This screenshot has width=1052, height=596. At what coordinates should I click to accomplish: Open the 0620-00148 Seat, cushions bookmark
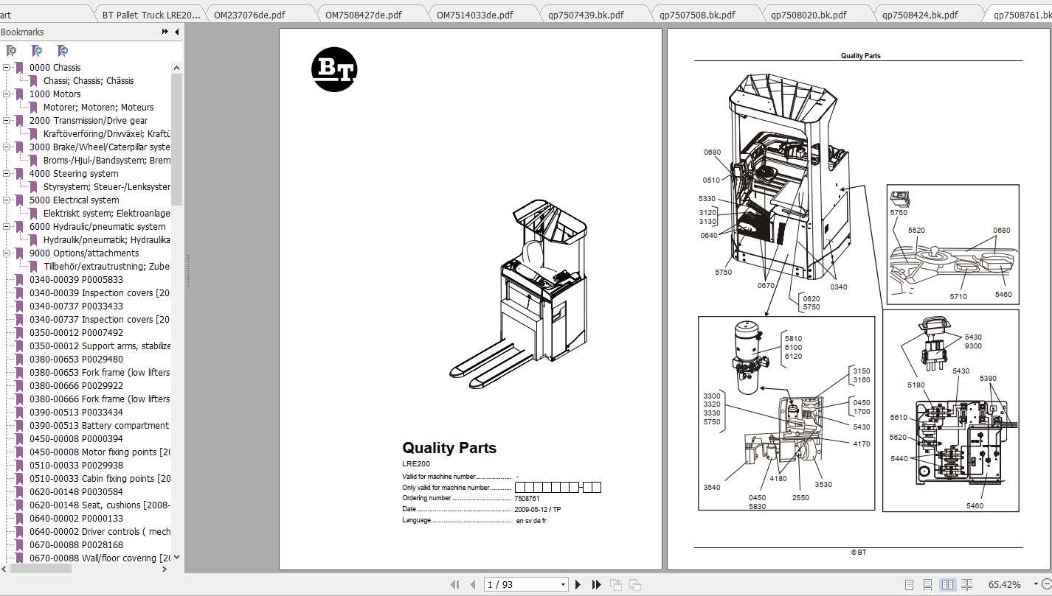click(x=100, y=505)
